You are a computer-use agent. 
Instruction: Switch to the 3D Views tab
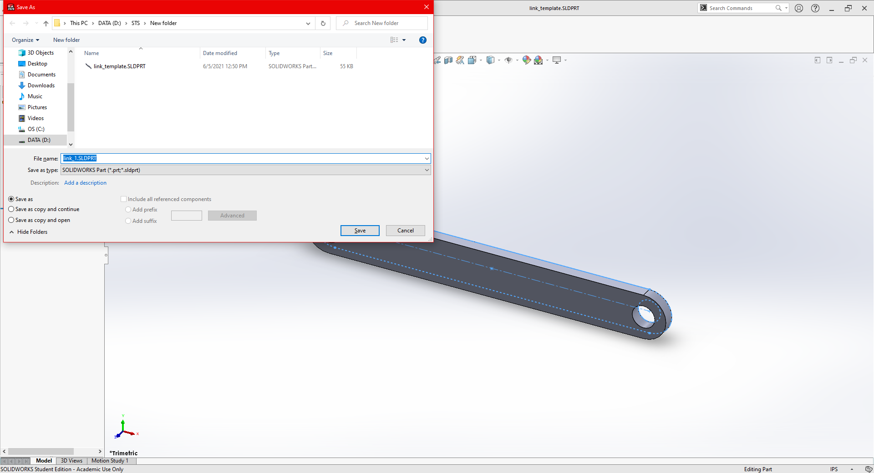click(x=71, y=461)
